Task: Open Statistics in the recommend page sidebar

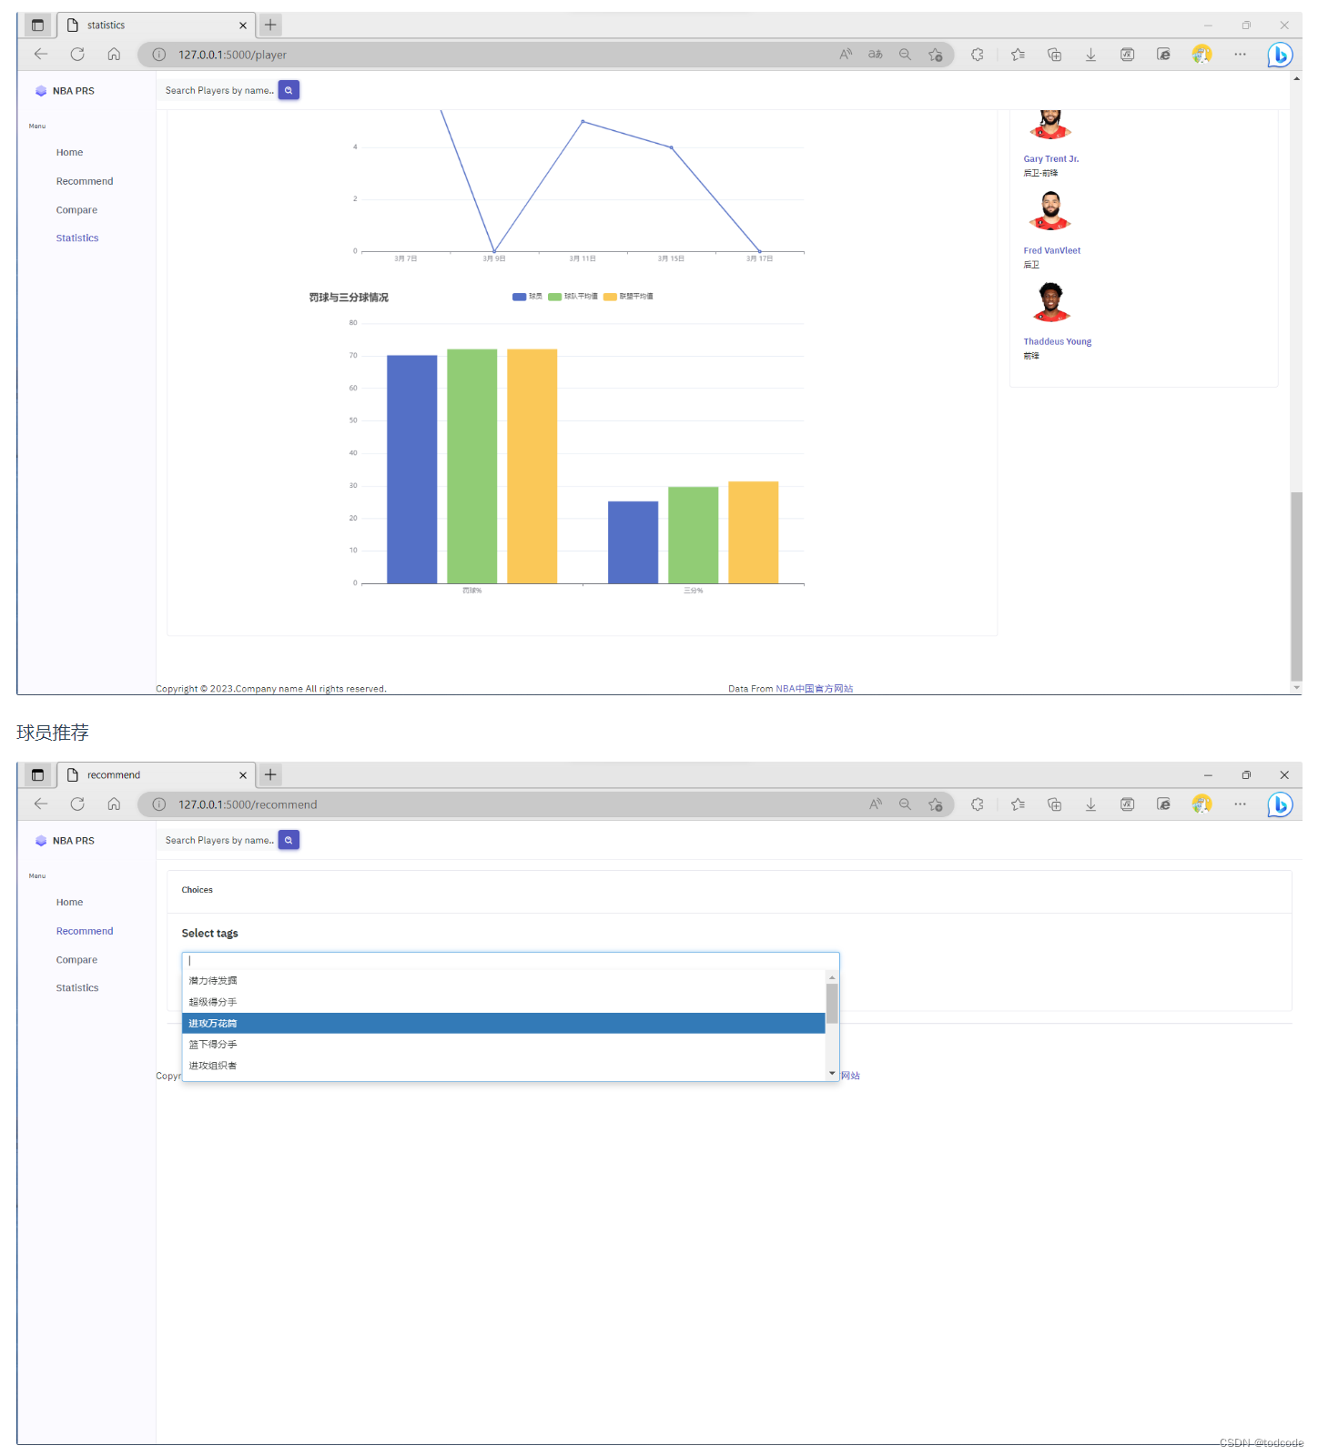Action: click(77, 988)
